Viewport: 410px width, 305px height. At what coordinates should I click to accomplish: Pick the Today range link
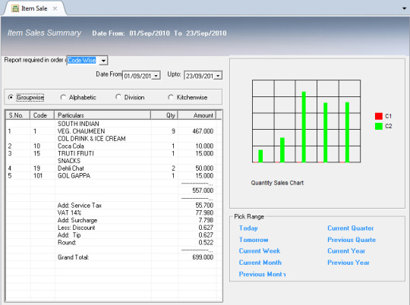click(248, 228)
